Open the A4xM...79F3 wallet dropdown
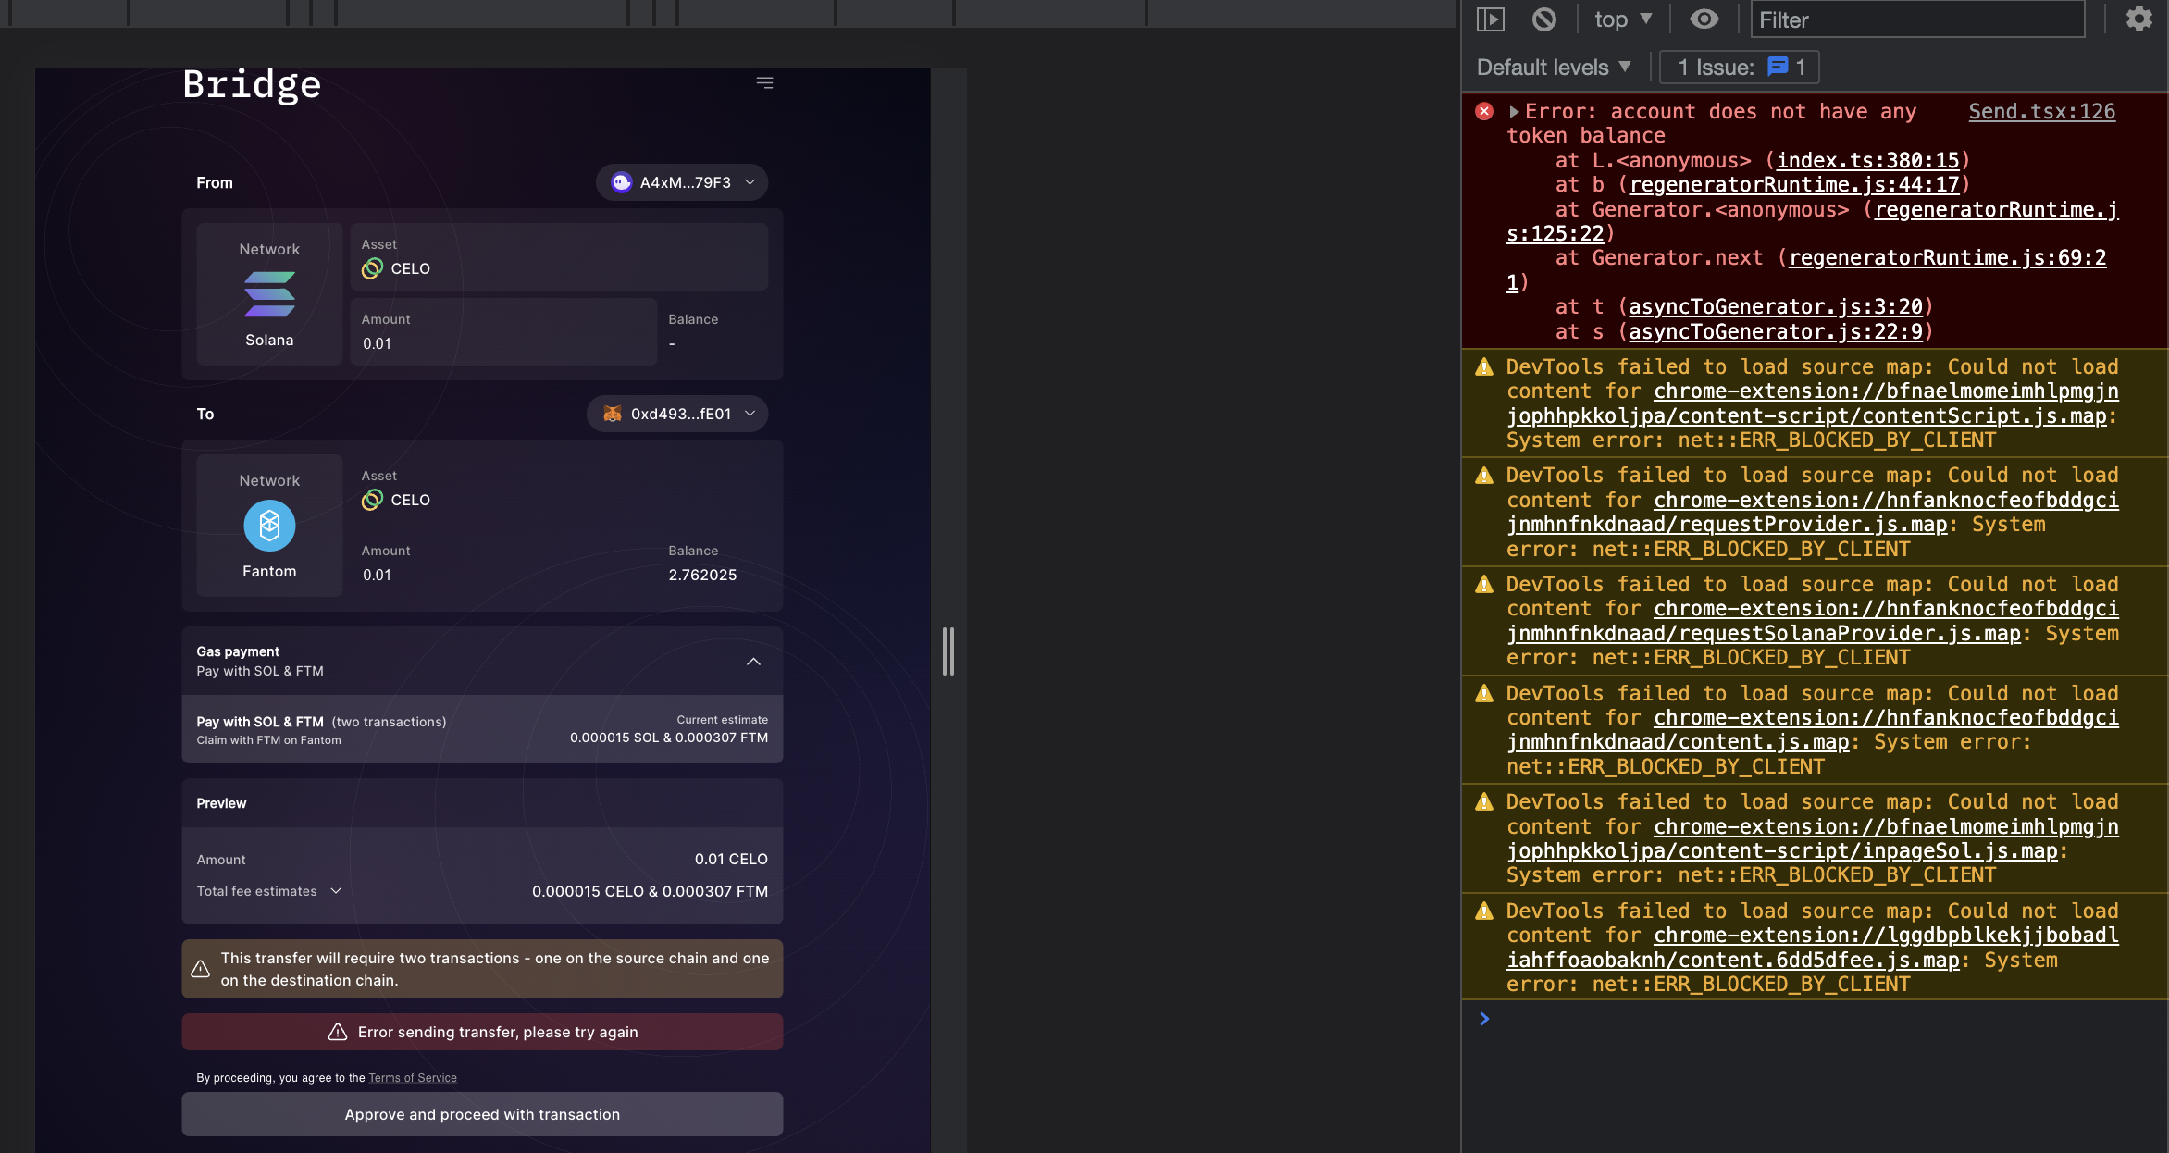 tap(682, 182)
